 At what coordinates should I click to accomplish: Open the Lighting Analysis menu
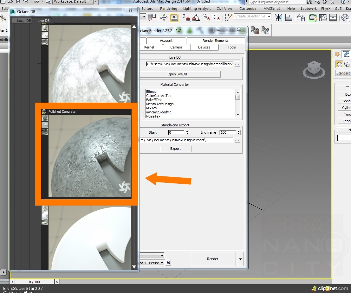[x=197, y=9]
